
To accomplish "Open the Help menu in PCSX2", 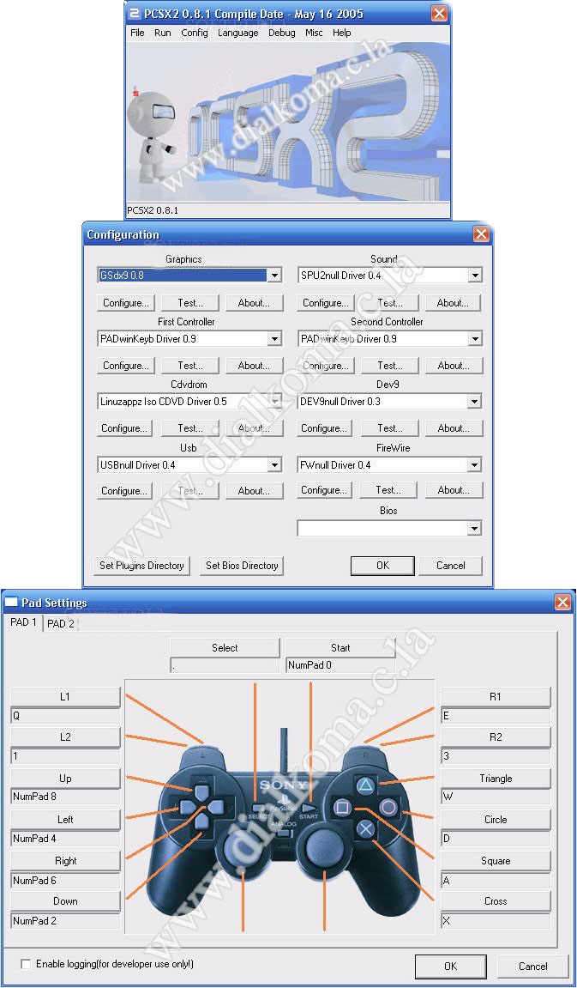I will 342,33.
